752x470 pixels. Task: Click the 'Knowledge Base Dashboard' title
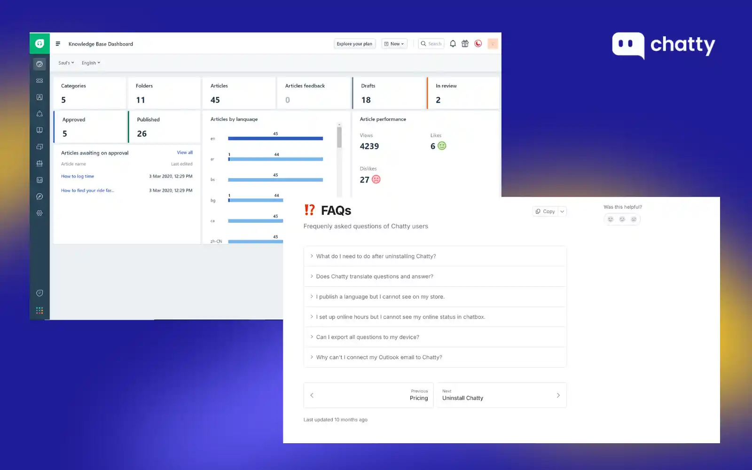101,44
